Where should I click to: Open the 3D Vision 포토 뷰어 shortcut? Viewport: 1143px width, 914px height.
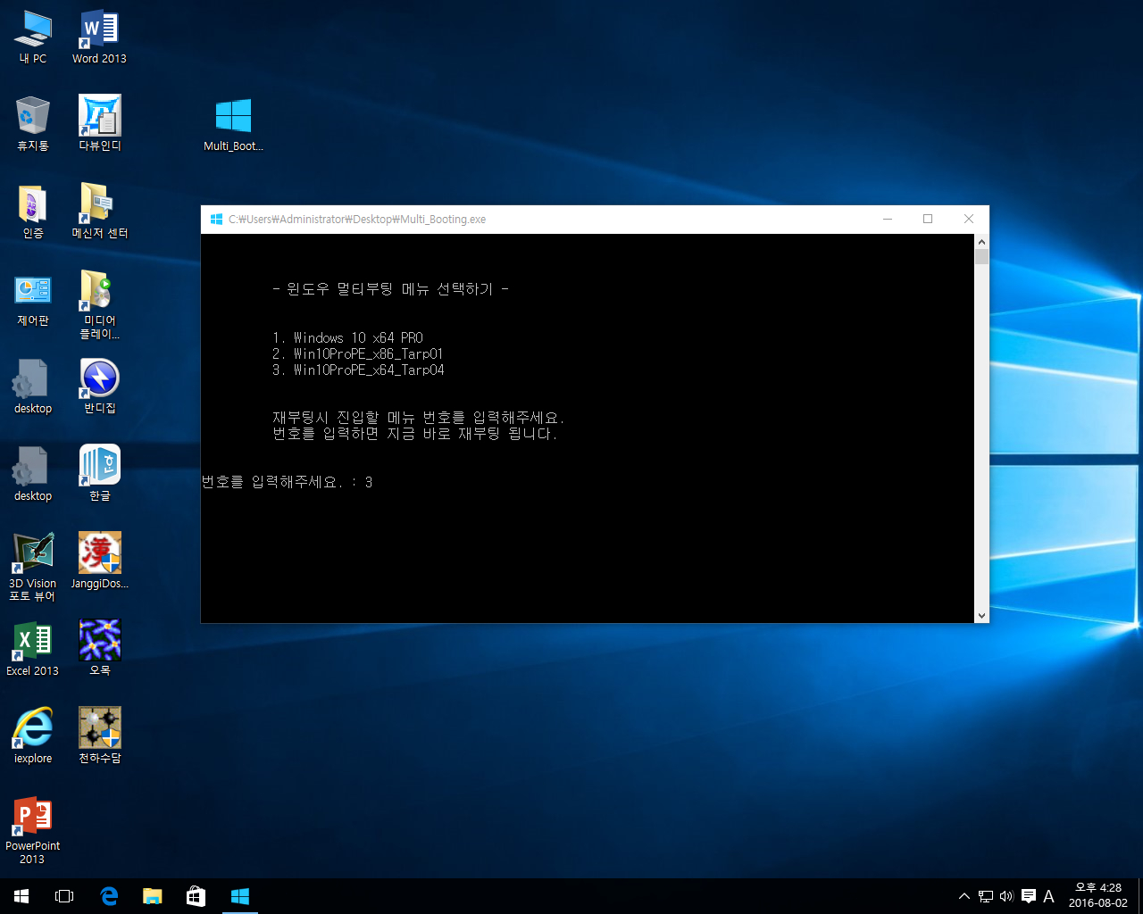point(33,568)
